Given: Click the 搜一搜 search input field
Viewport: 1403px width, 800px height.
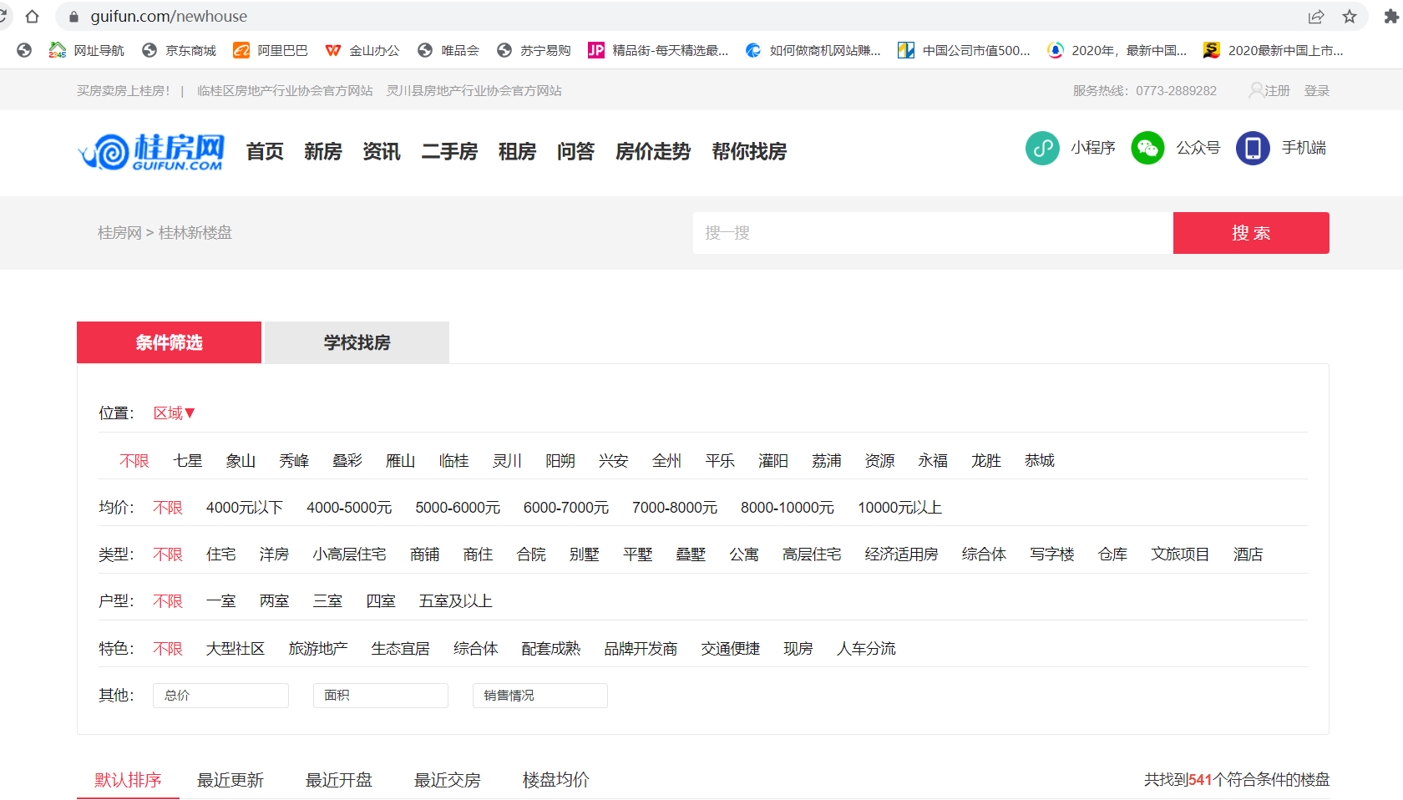Looking at the screenshot, I should tap(933, 233).
